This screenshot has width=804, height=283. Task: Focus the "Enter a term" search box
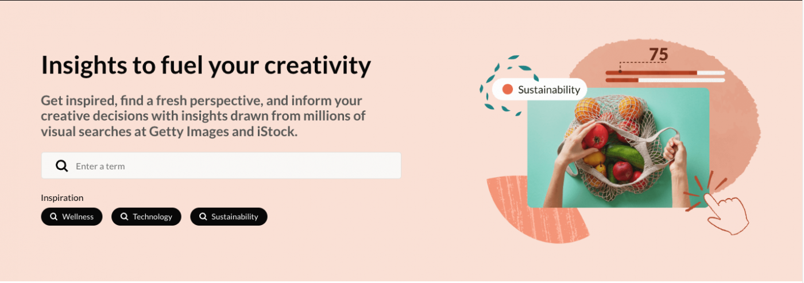pyautogui.click(x=230, y=166)
